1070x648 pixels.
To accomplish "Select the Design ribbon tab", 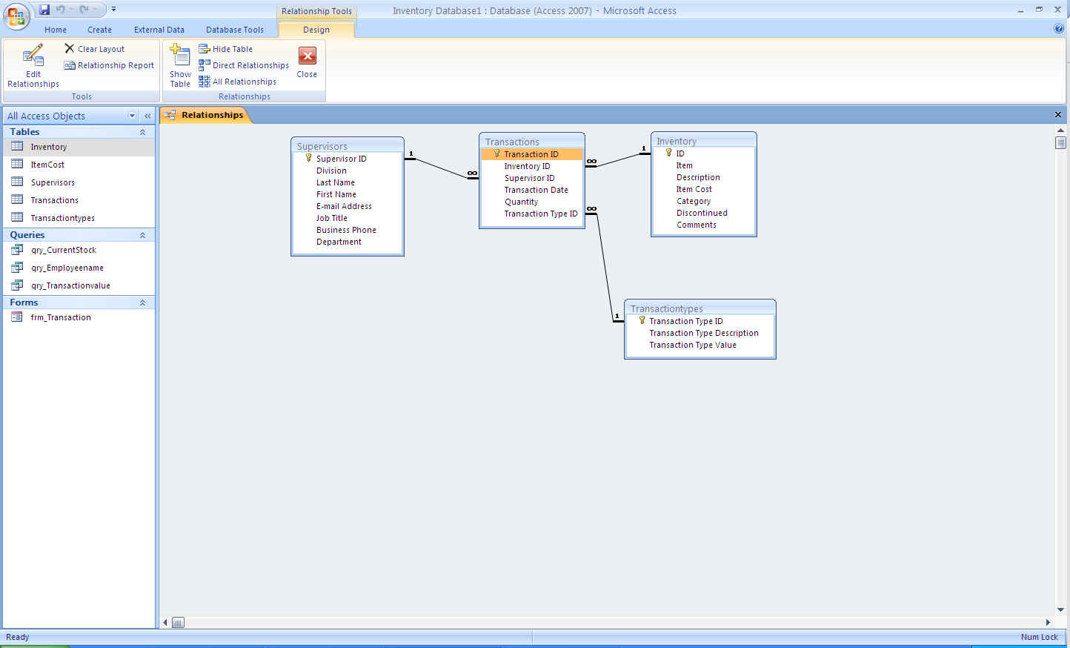I will coord(316,30).
